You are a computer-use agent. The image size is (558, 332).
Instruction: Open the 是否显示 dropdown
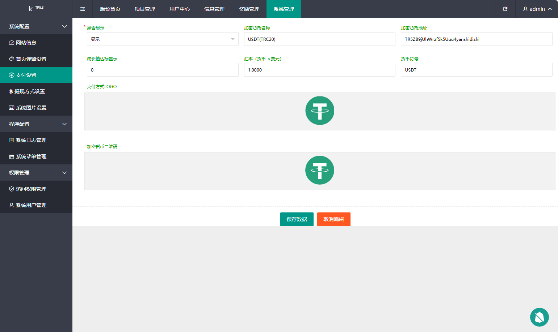[x=163, y=39]
